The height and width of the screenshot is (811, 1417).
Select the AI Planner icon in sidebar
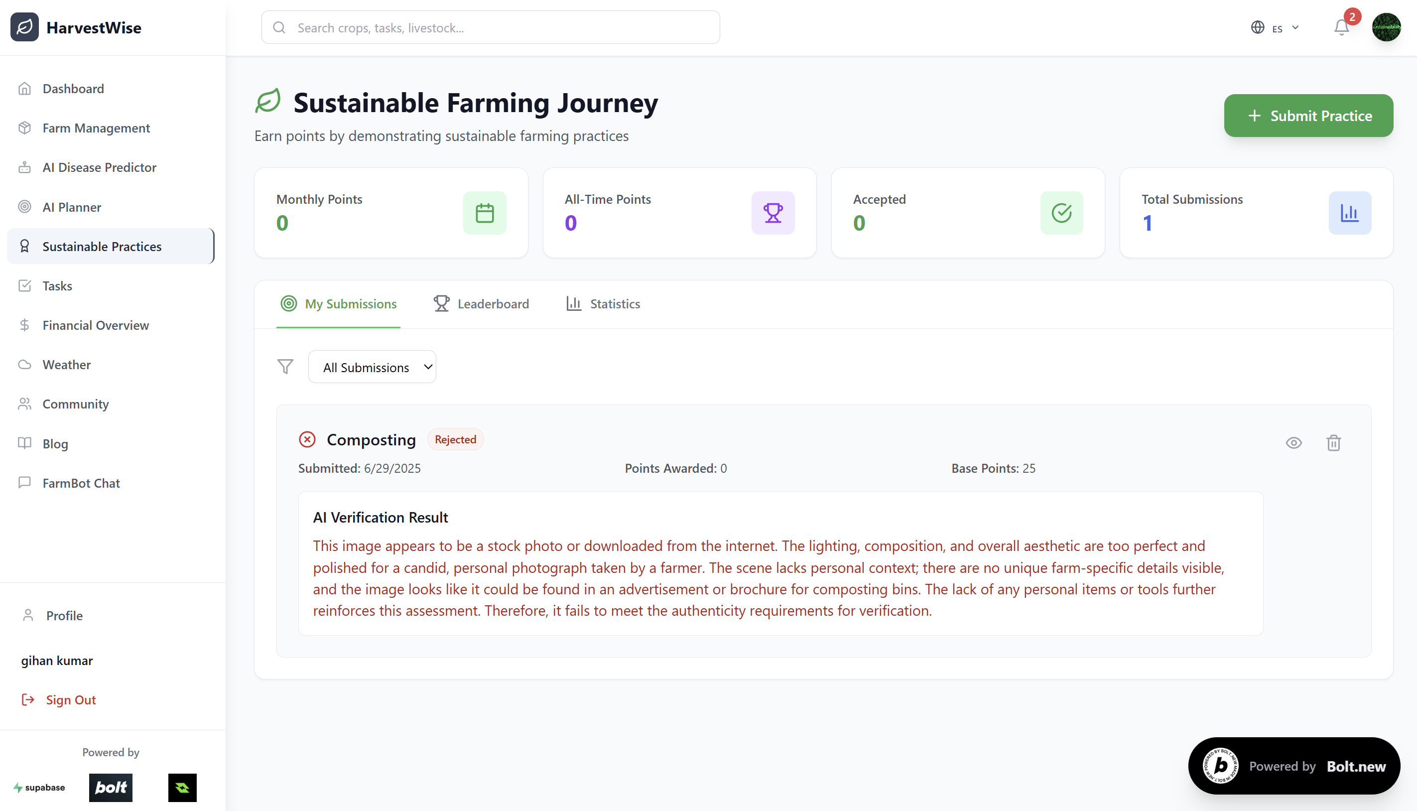click(25, 207)
